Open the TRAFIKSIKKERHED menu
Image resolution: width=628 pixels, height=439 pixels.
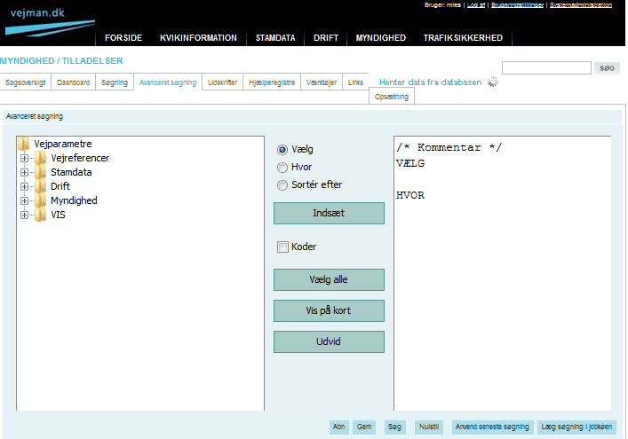tap(463, 38)
